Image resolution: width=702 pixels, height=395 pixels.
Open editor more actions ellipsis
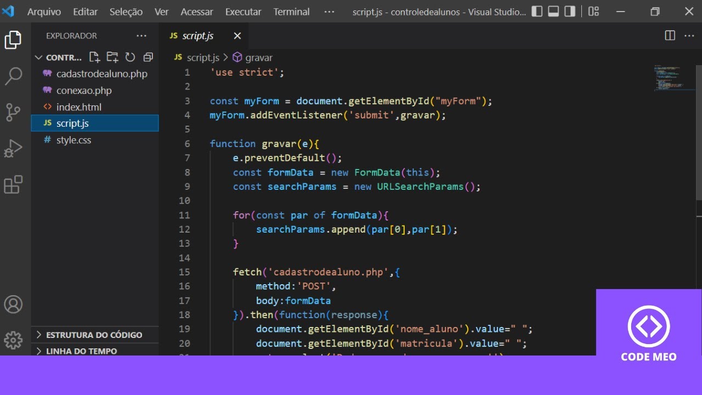[x=689, y=36]
